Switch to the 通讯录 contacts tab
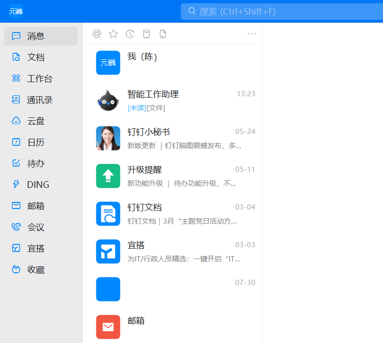The height and width of the screenshot is (343, 383). coord(41,100)
